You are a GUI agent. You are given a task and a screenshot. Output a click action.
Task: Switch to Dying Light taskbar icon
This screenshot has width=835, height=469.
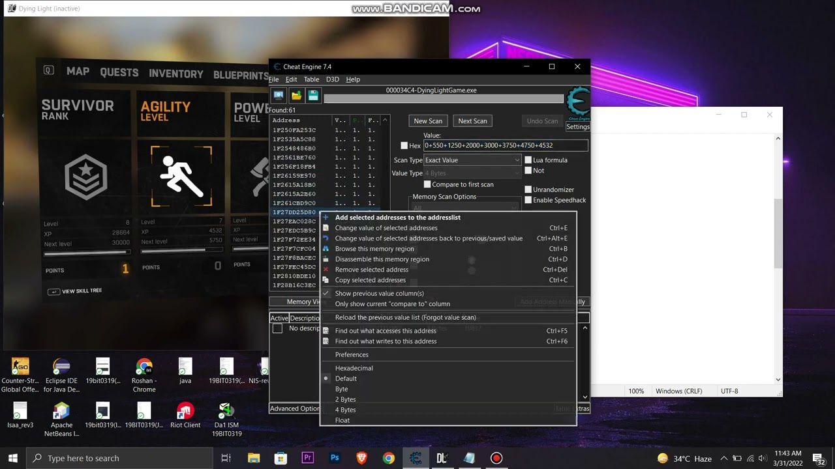pyautogui.click(x=442, y=458)
